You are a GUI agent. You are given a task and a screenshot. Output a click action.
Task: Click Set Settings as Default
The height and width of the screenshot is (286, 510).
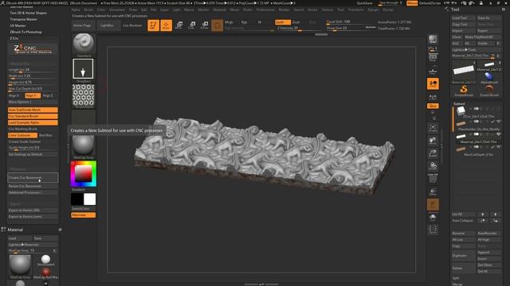point(33,155)
